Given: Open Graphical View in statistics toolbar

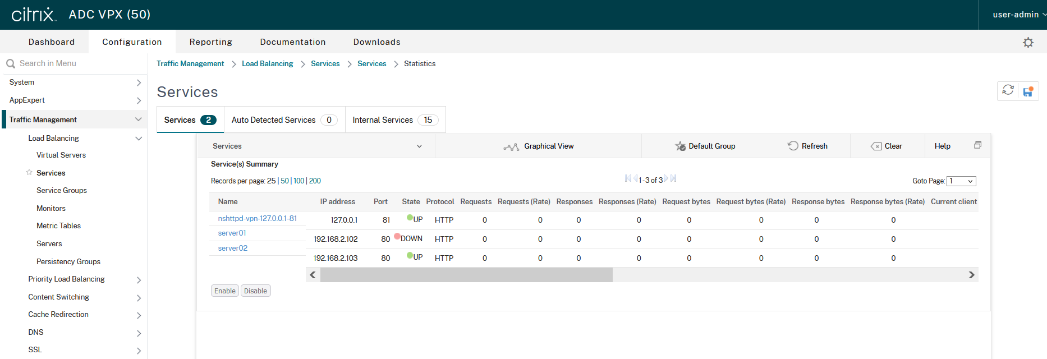Looking at the screenshot, I should click(539, 146).
